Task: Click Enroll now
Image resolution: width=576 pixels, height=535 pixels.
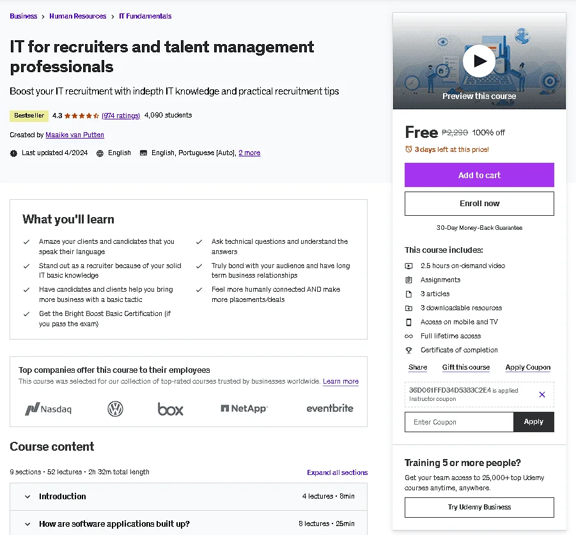Action: coord(479,204)
